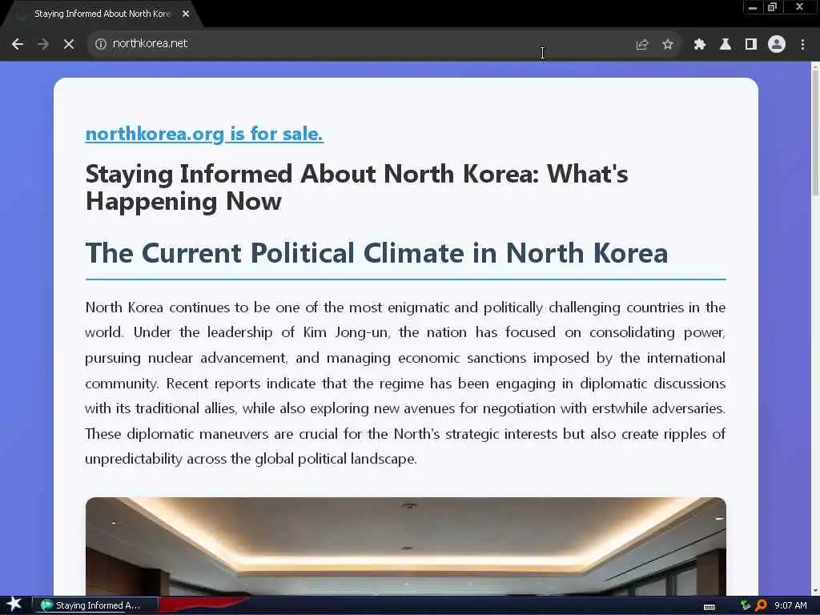Viewport: 820px width, 615px height.
Task: Minimize the browser window
Action: tap(753, 7)
